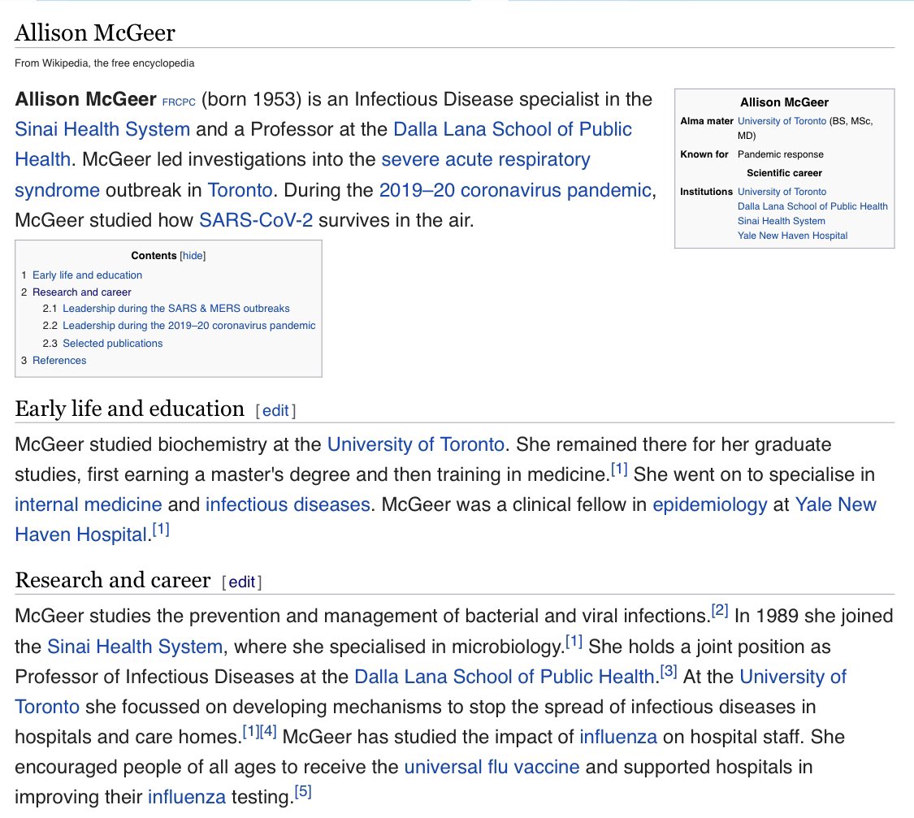914x818 pixels.
Task: Open Sinai Health System link in Research section
Action: coord(135,646)
